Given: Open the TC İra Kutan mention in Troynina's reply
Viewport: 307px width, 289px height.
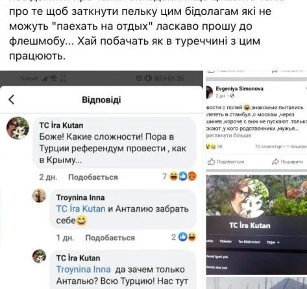Looking at the screenshot, I should (80, 209).
